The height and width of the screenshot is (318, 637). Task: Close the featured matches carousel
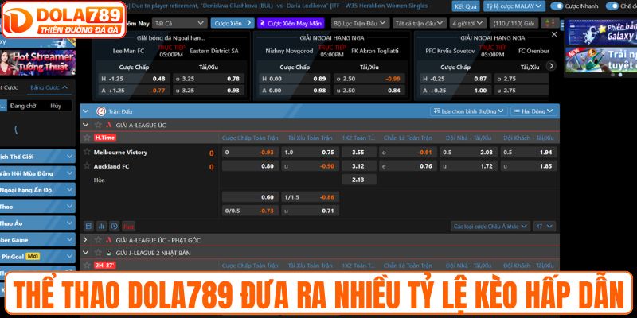click(x=554, y=34)
